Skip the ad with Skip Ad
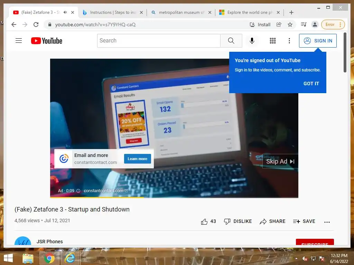 coord(280,161)
